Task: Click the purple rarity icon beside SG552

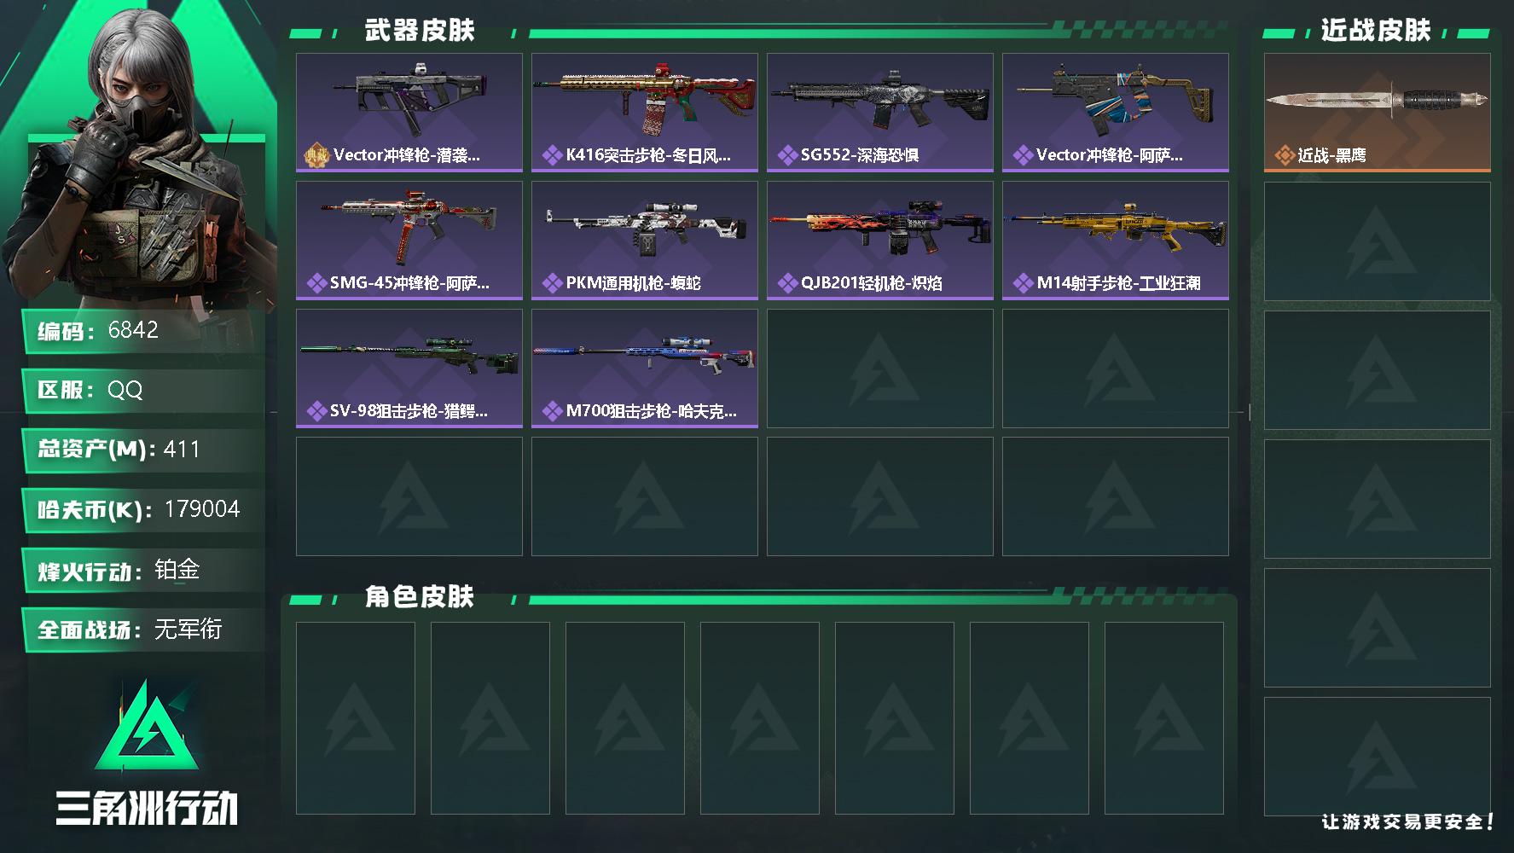Action: [x=787, y=155]
